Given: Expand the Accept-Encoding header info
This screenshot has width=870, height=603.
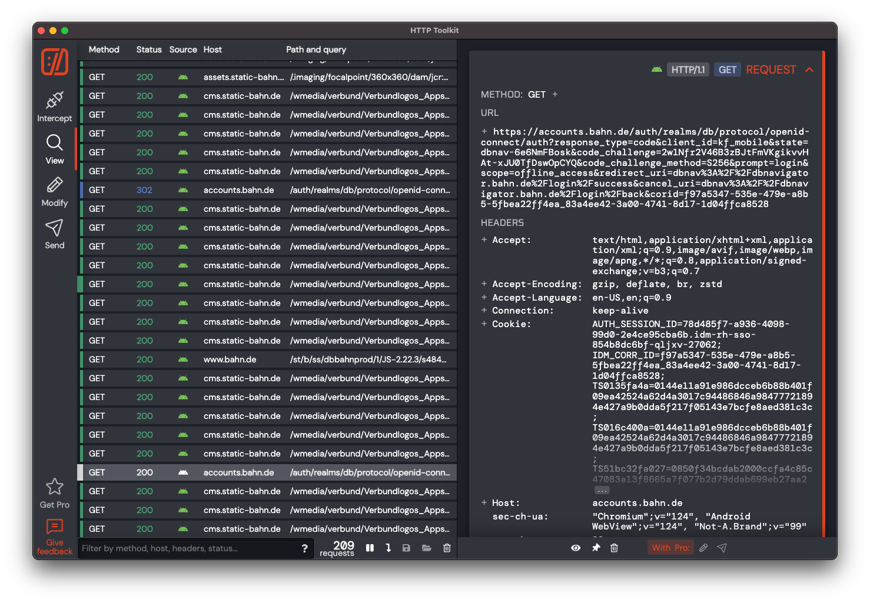Looking at the screenshot, I should (x=484, y=284).
